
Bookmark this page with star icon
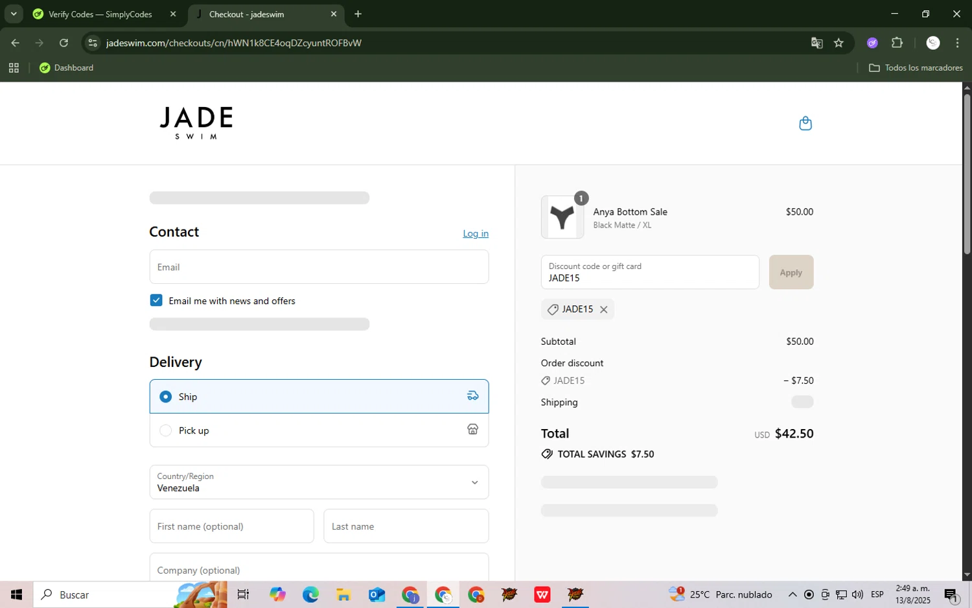pyautogui.click(x=839, y=43)
